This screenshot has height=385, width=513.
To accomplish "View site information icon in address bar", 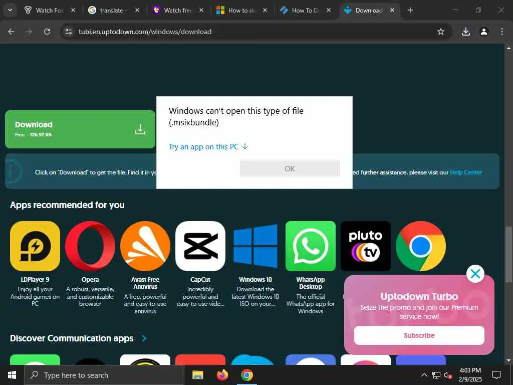I will [68, 32].
